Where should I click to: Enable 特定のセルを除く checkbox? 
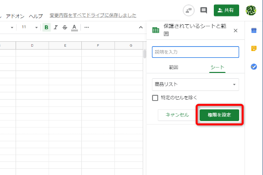(155, 98)
